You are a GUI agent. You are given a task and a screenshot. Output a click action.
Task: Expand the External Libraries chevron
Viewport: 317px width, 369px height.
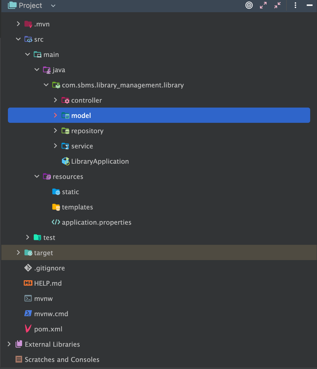pyautogui.click(x=9, y=344)
